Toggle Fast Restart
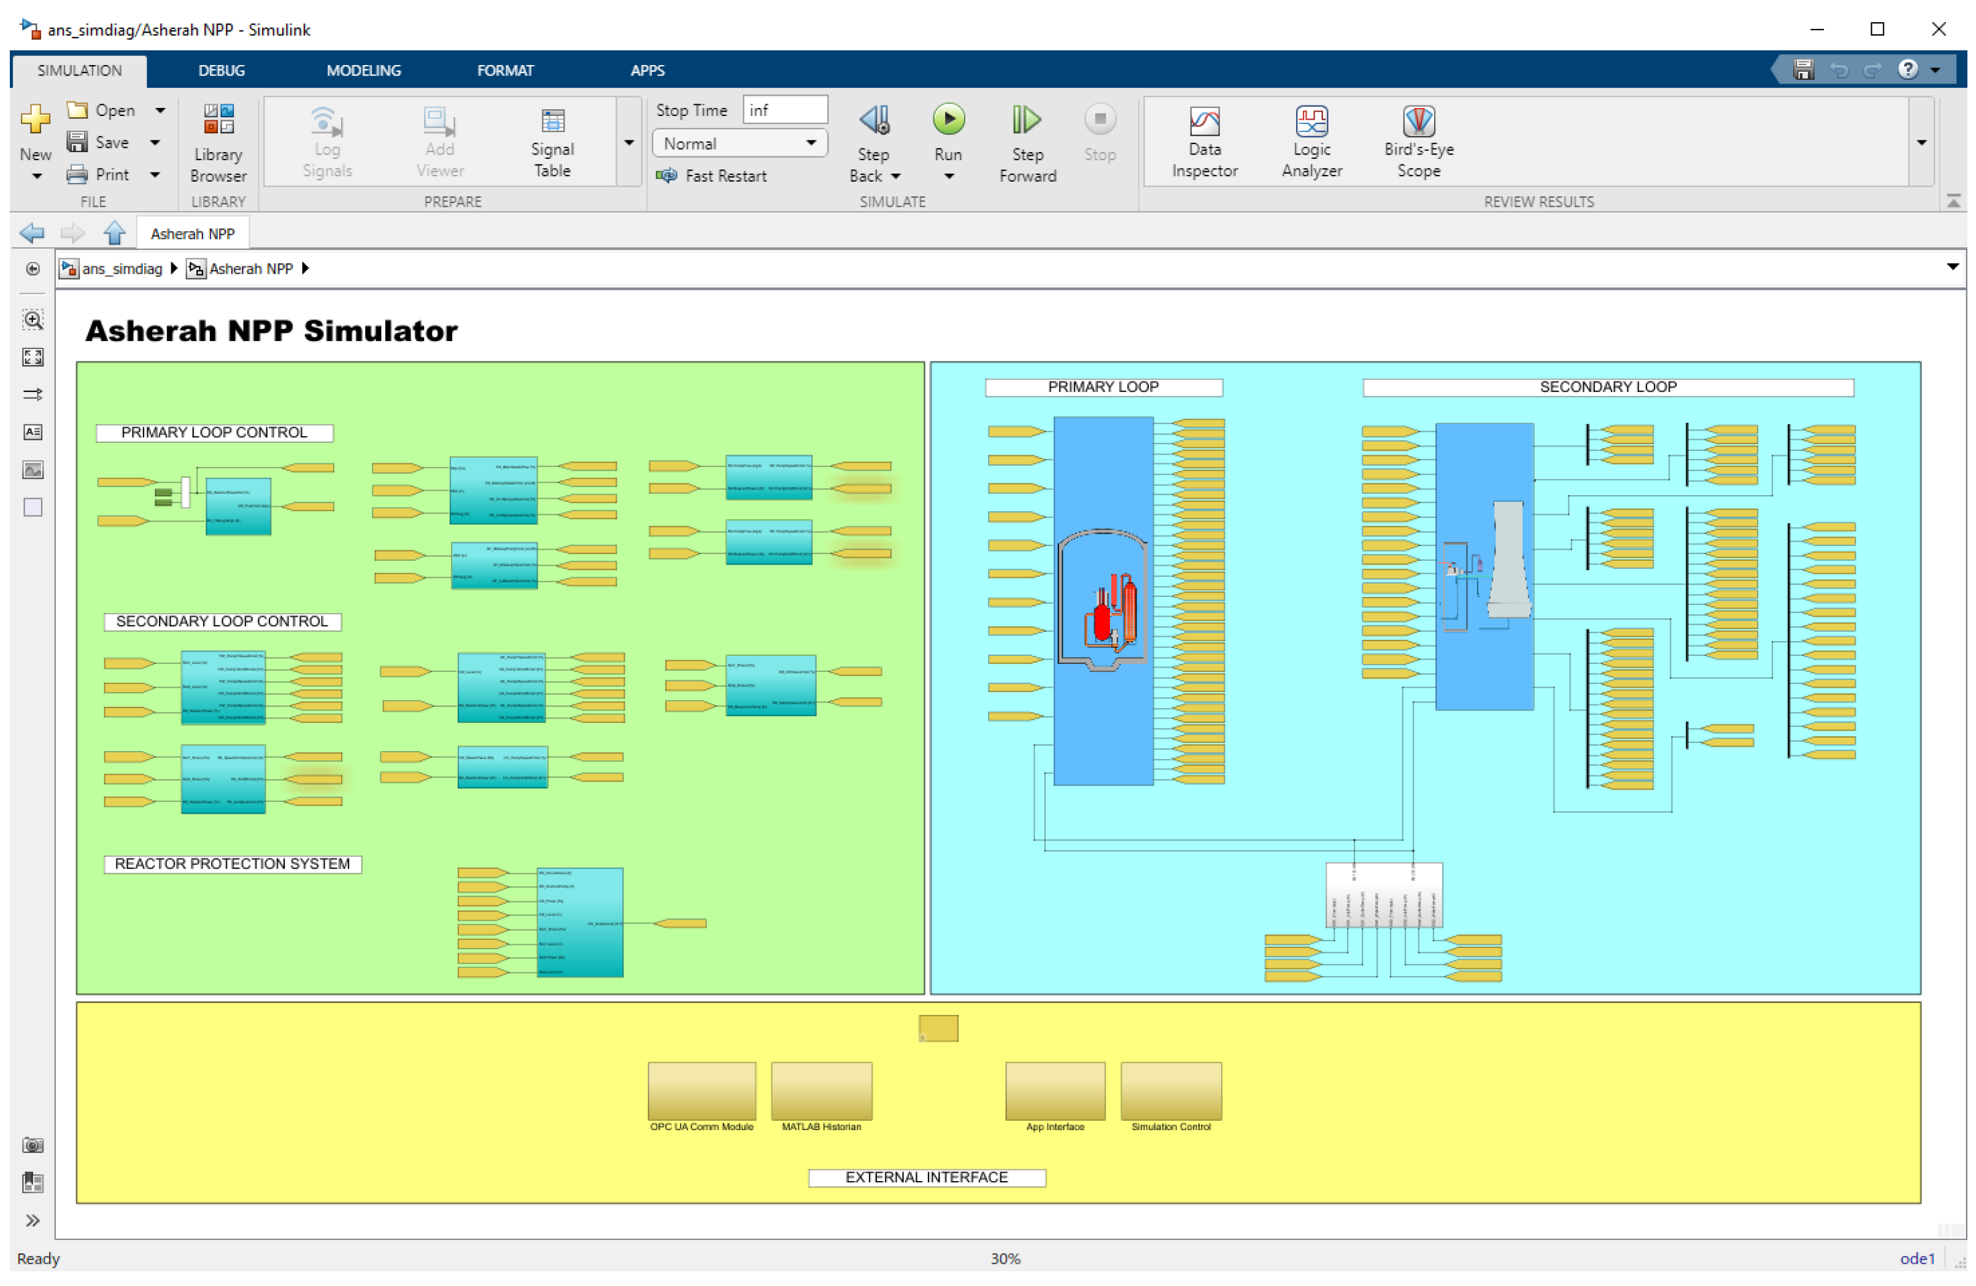 [x=712, y=176]
